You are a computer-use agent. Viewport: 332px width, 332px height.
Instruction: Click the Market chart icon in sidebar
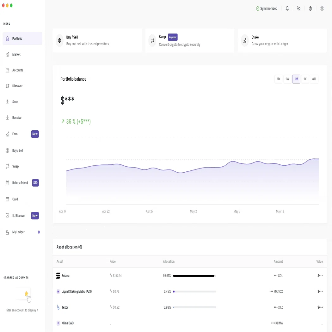[7, 54]
